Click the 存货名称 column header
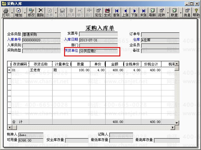 [x=41, y=64]
